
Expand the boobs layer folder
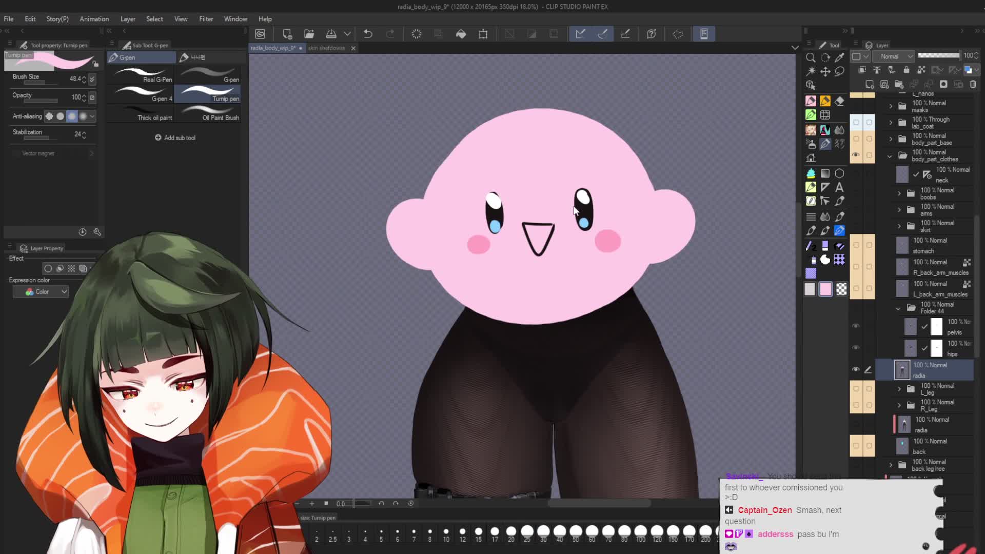(x=899, y=193)
